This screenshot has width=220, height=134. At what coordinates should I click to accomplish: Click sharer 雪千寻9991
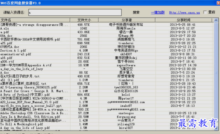(126, 62)
